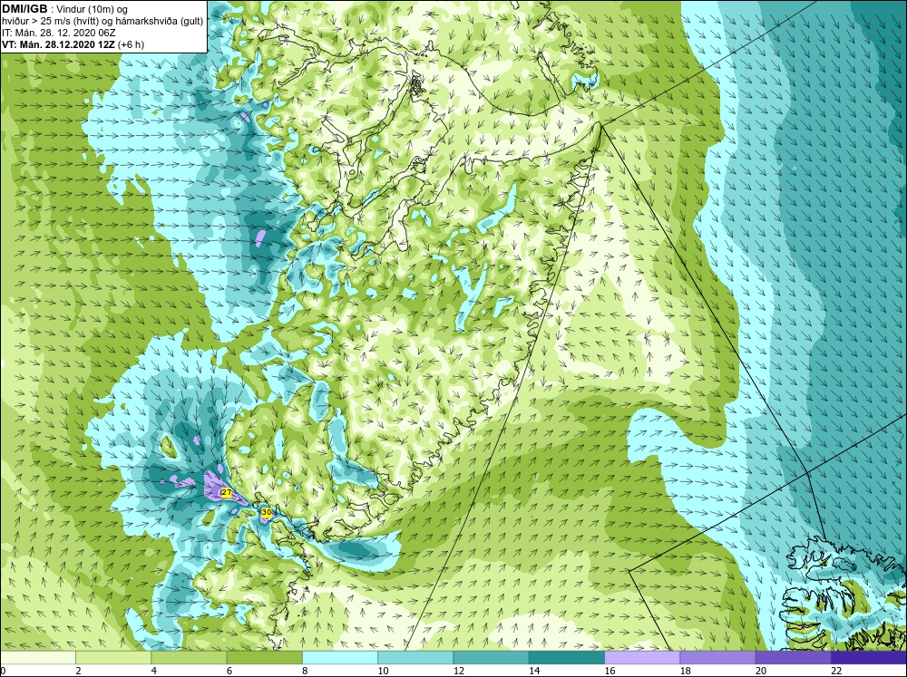
Task: Select the 4–6 m/s green legend swatch
Action: pyautogui.click(x=189, y=658)
